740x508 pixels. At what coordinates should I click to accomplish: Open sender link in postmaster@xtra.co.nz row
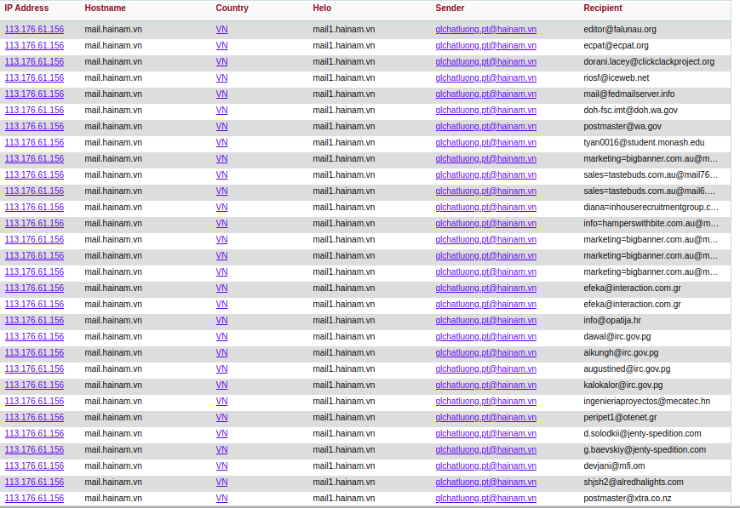(x=485, y=499)
